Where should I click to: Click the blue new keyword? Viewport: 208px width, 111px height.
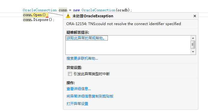tap(76, 10)
